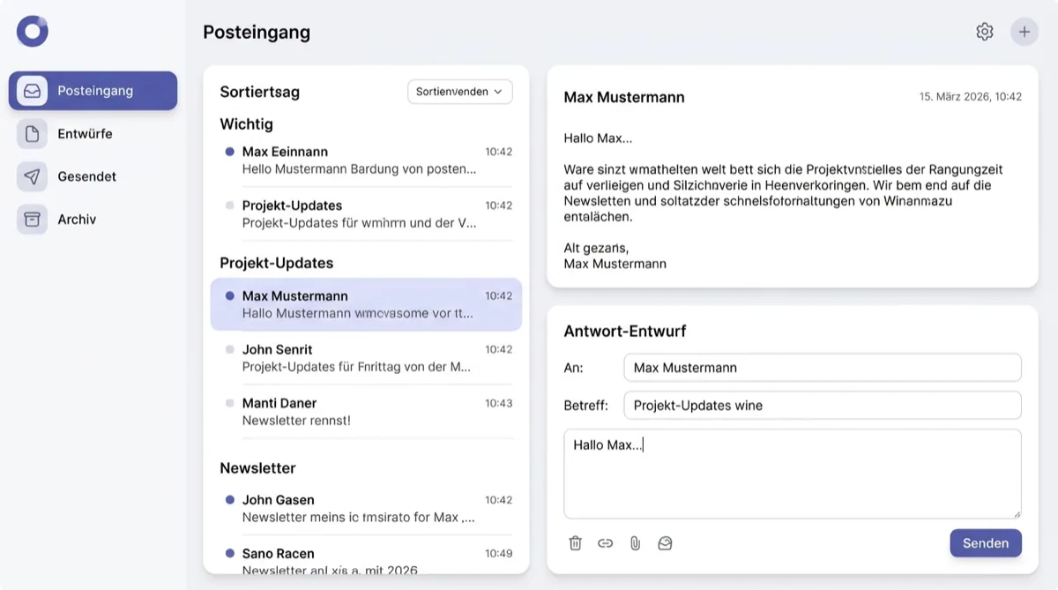Viewport: 1058px width, 590px height.
Task: Open John Gasen's newsletter email
Action: click(x=366, y=509)
